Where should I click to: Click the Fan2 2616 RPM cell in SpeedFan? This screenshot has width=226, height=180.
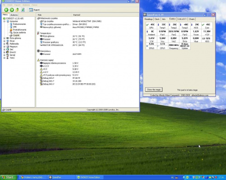174,33
